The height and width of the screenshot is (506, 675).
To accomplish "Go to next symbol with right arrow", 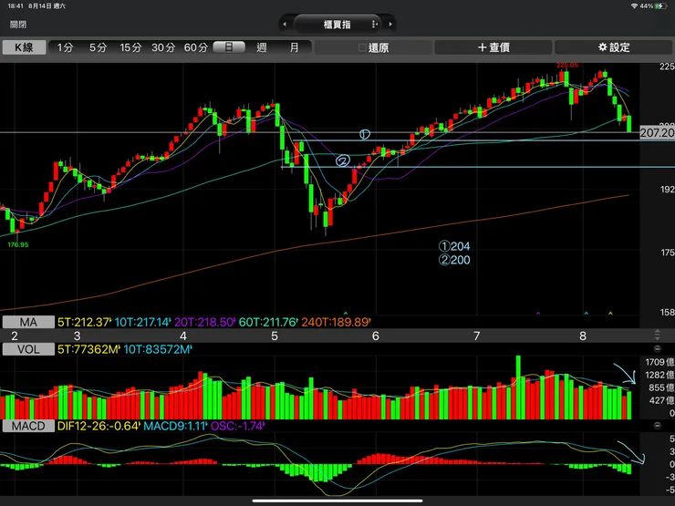I will (390, 25).
